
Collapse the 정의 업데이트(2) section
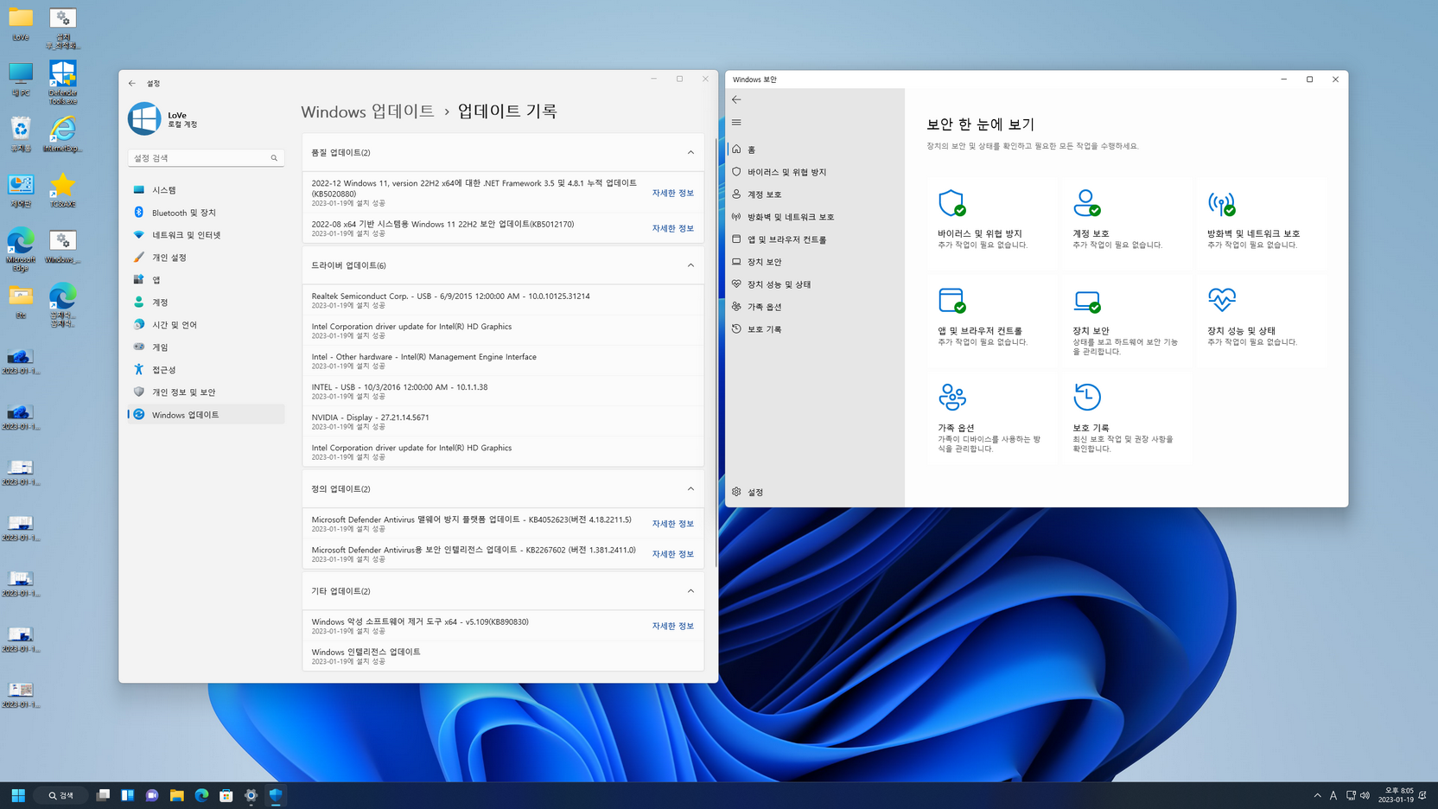[x=690, y=489]
